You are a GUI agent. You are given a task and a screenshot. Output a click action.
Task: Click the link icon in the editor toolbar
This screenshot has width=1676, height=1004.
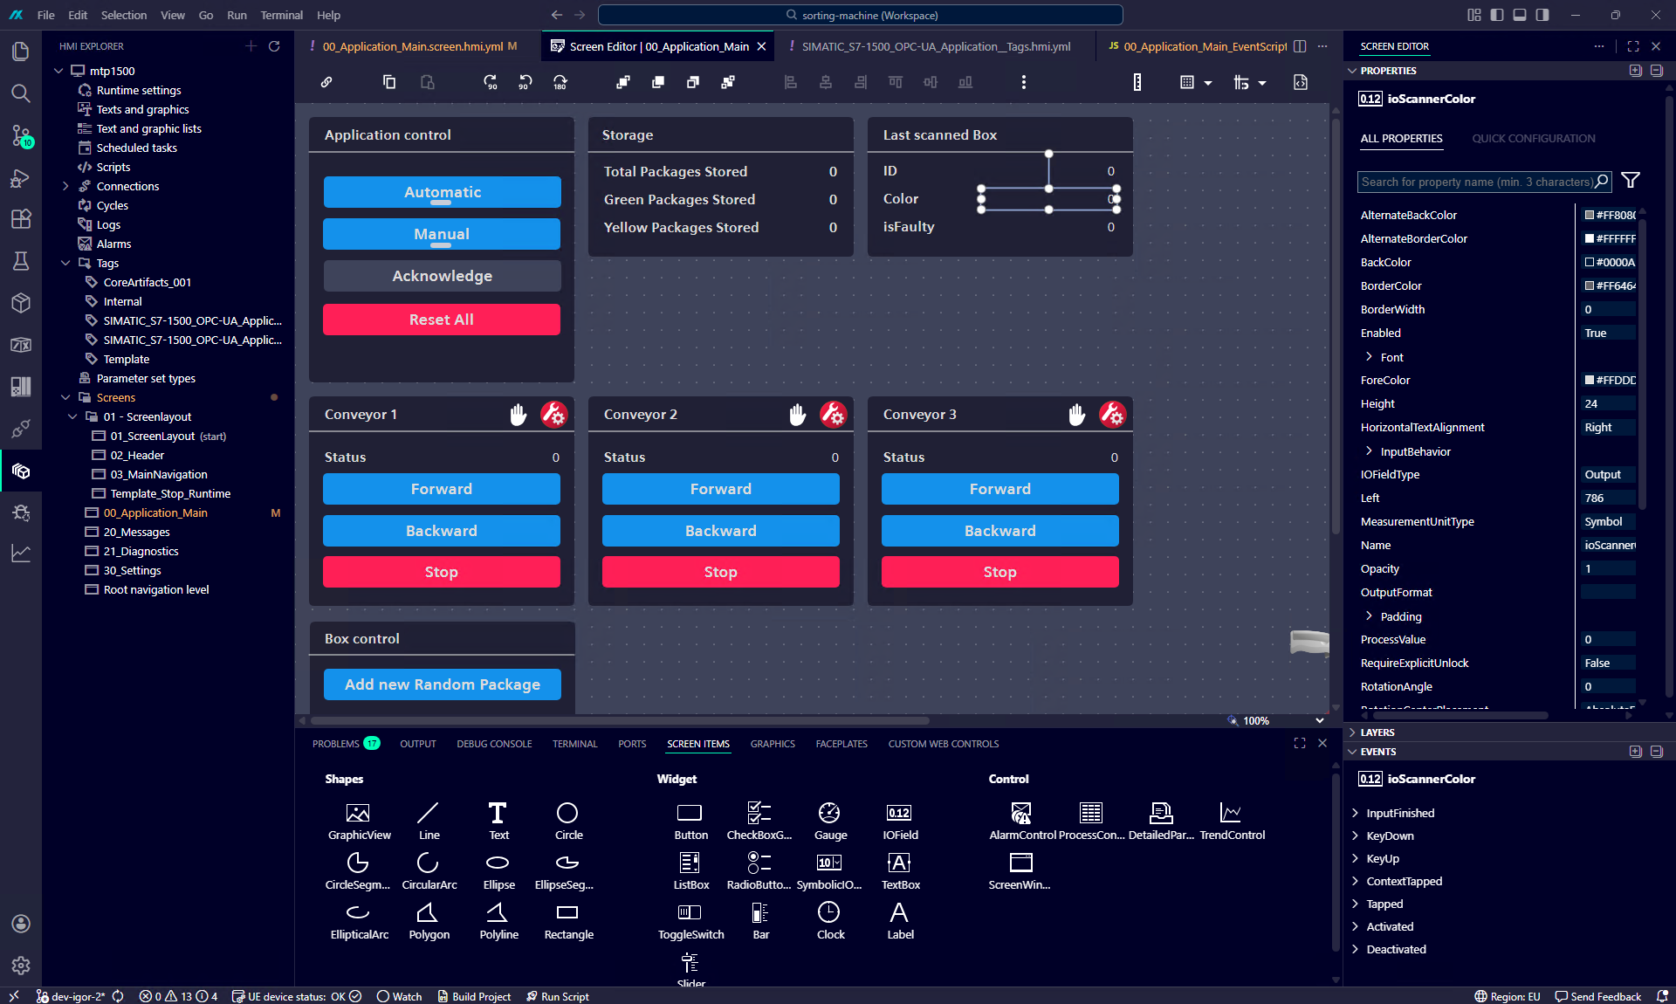point(326,82)
